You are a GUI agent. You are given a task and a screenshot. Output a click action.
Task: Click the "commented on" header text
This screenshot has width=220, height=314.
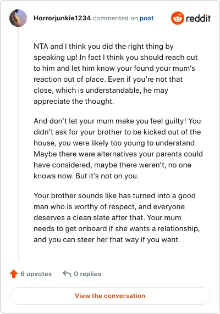coord(115,18)
